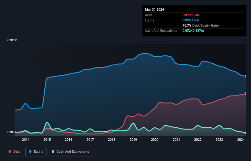The height and width of the screenshot is (161, 251).
Task: Click the 2014 x-axis label
Action: [26, 140]
